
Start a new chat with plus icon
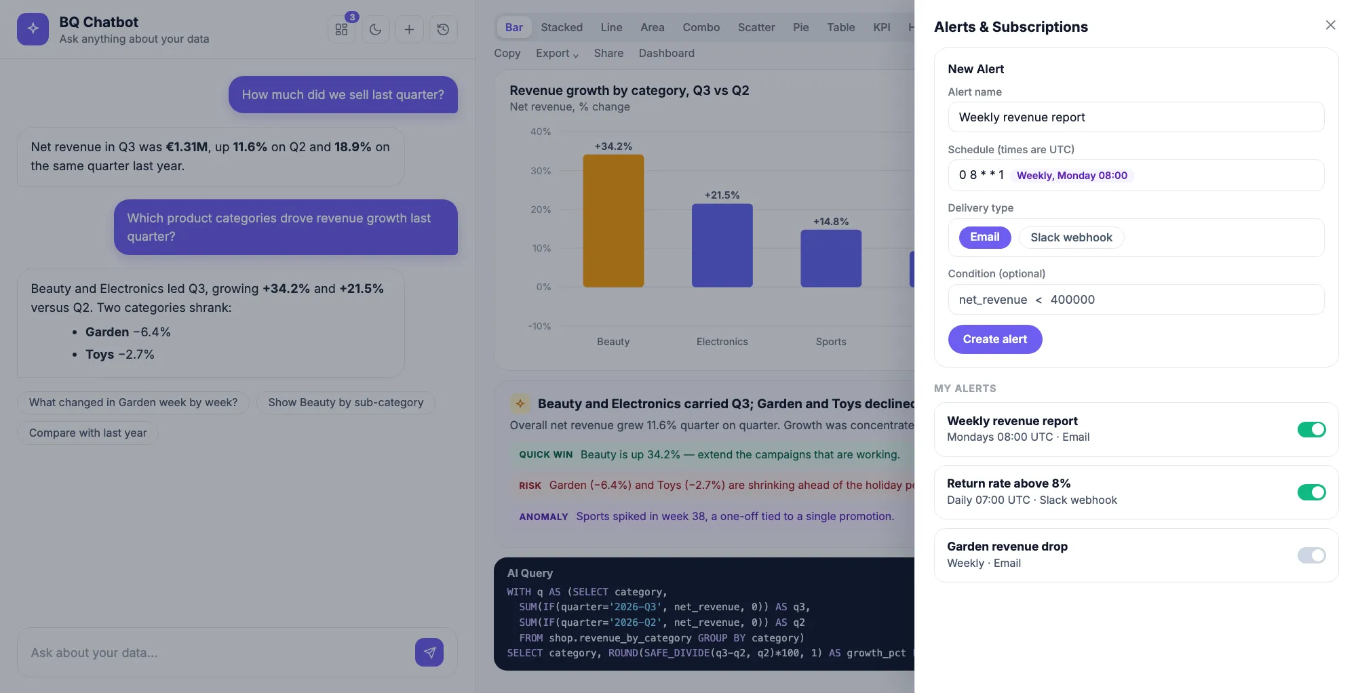(x=409, y=29)
